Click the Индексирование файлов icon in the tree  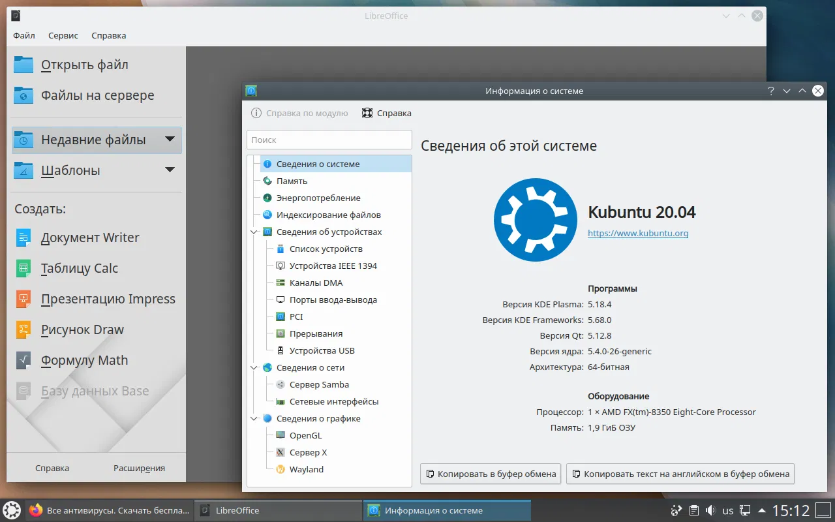coord(267,215)
